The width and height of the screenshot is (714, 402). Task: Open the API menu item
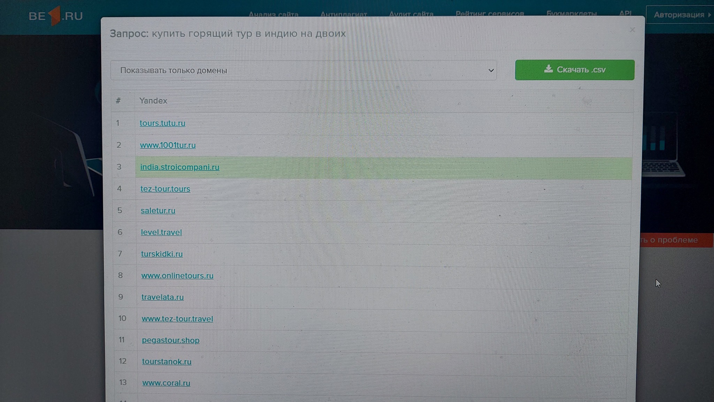point(625,13)
